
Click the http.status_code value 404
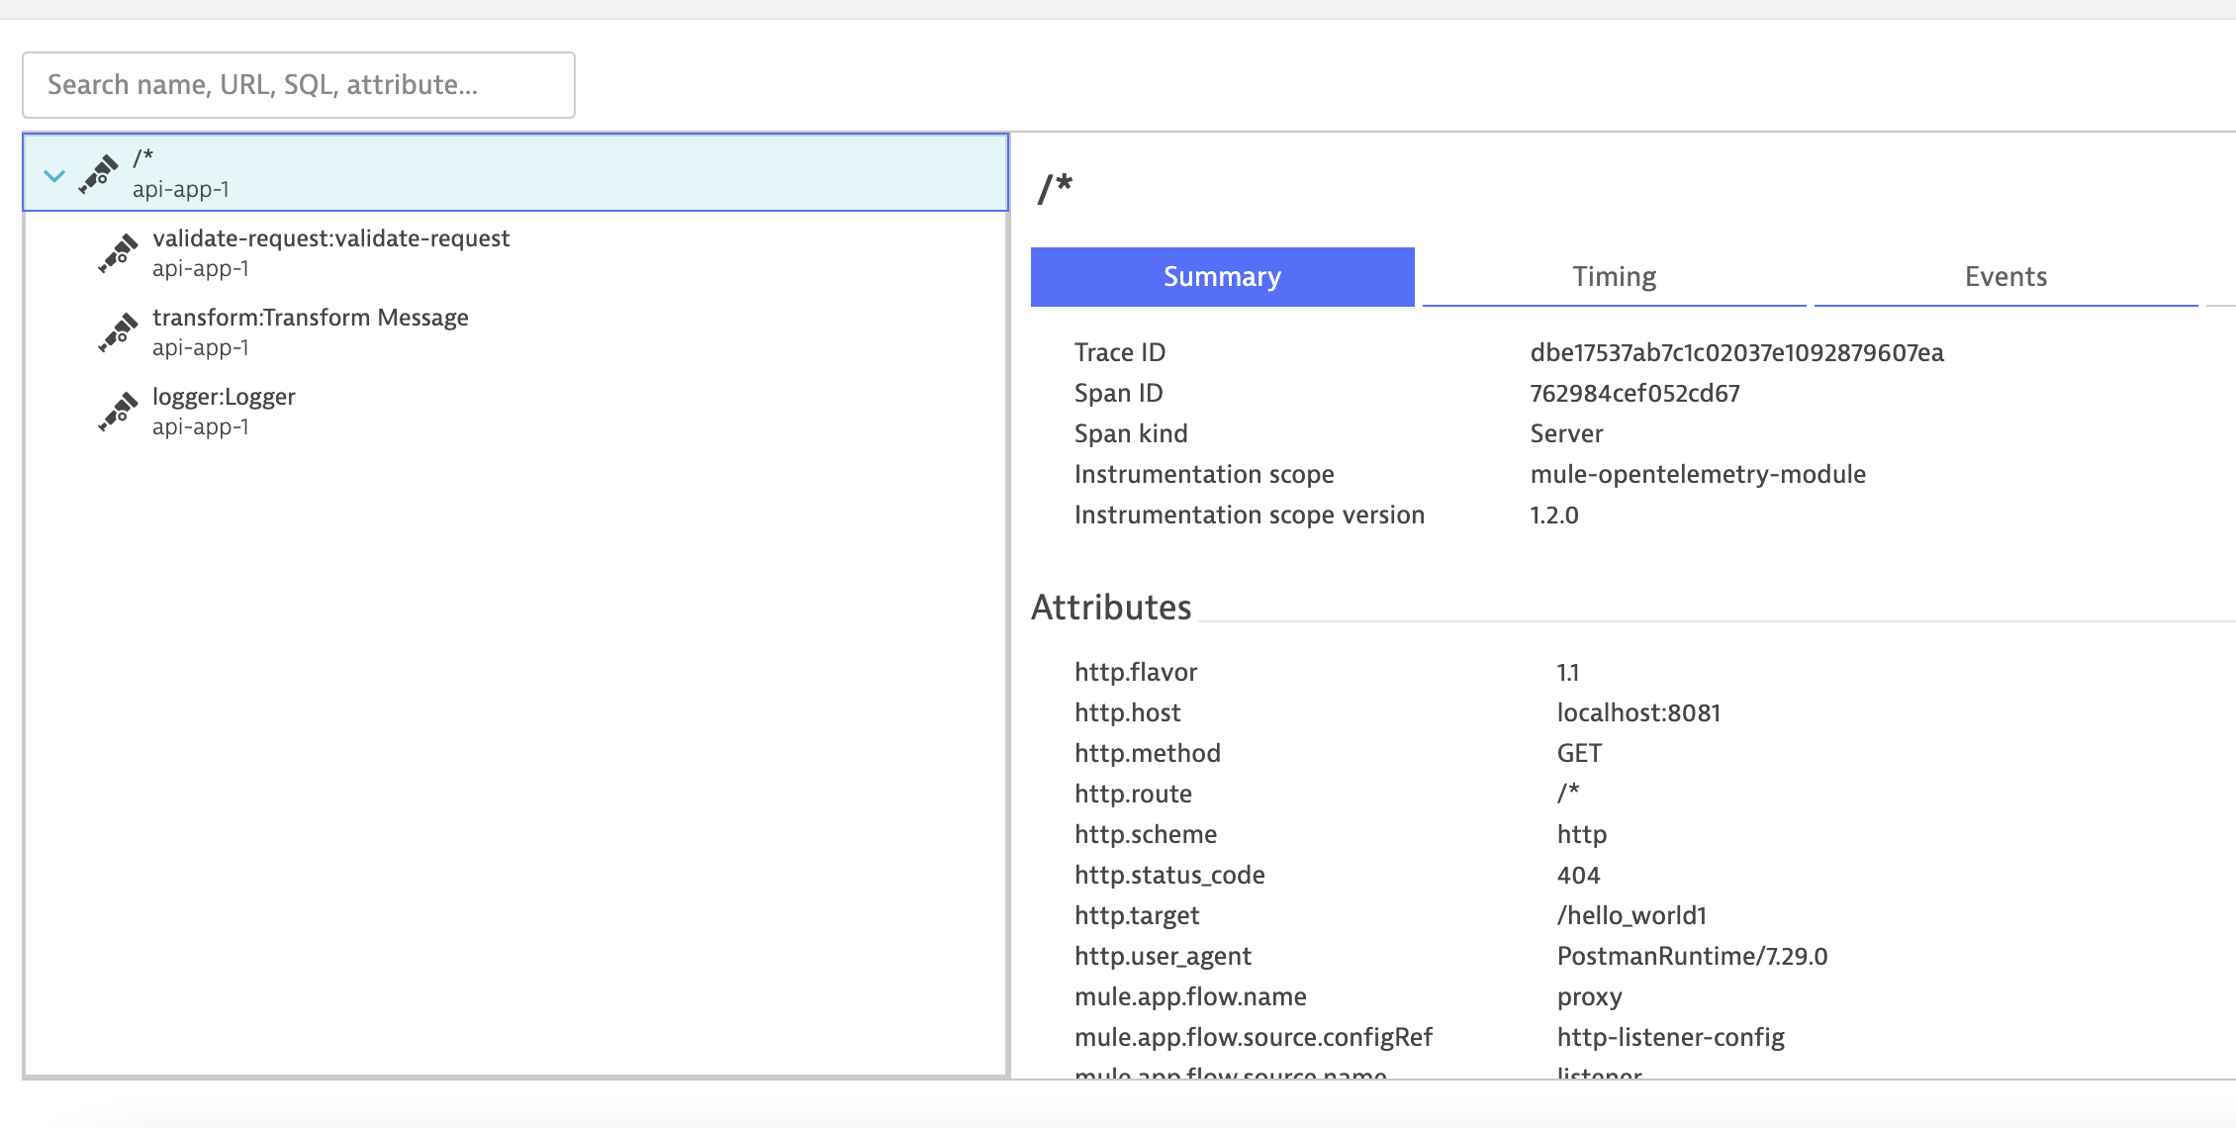tap(1579, 874)
